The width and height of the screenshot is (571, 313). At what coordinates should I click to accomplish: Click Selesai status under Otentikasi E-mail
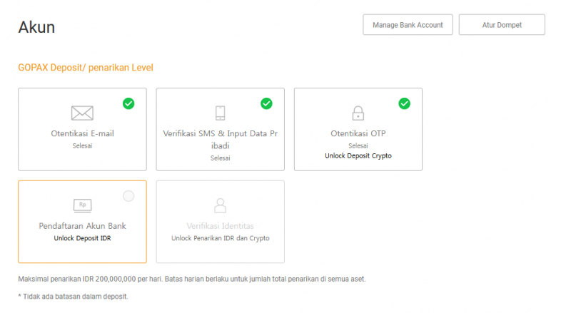[x=82, y=146]
